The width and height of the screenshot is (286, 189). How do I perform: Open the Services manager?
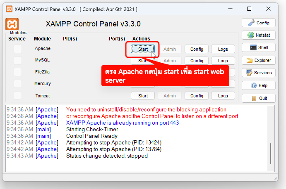[259, 73]
